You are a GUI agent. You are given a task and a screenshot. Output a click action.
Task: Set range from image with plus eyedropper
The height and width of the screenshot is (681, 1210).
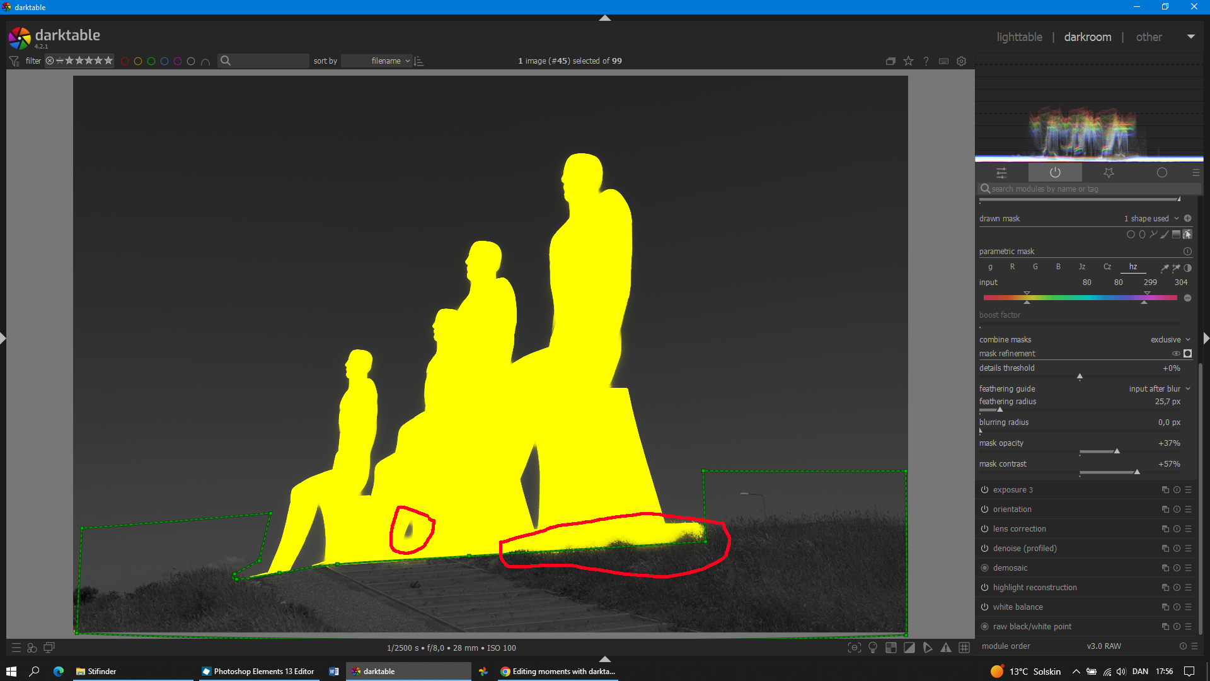tap(1176, 267)
